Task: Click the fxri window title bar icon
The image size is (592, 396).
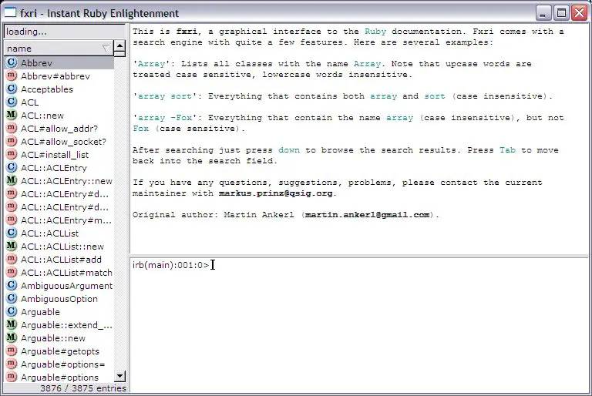Action: (10, 13)
